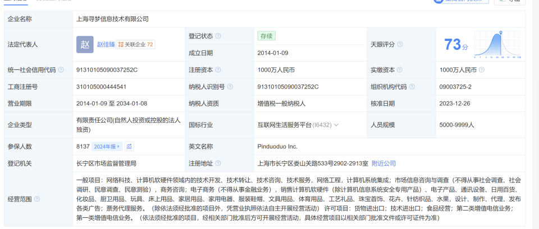Click the 73分 score value
The image size is (539, 229).
[x=456, y=45]
